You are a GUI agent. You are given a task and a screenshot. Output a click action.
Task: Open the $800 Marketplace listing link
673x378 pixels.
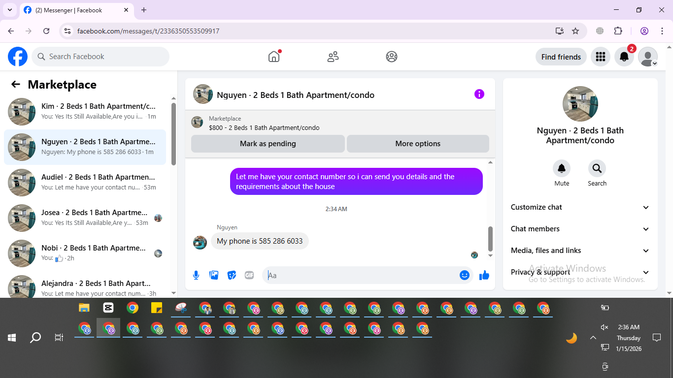click(x=264, y=127)
